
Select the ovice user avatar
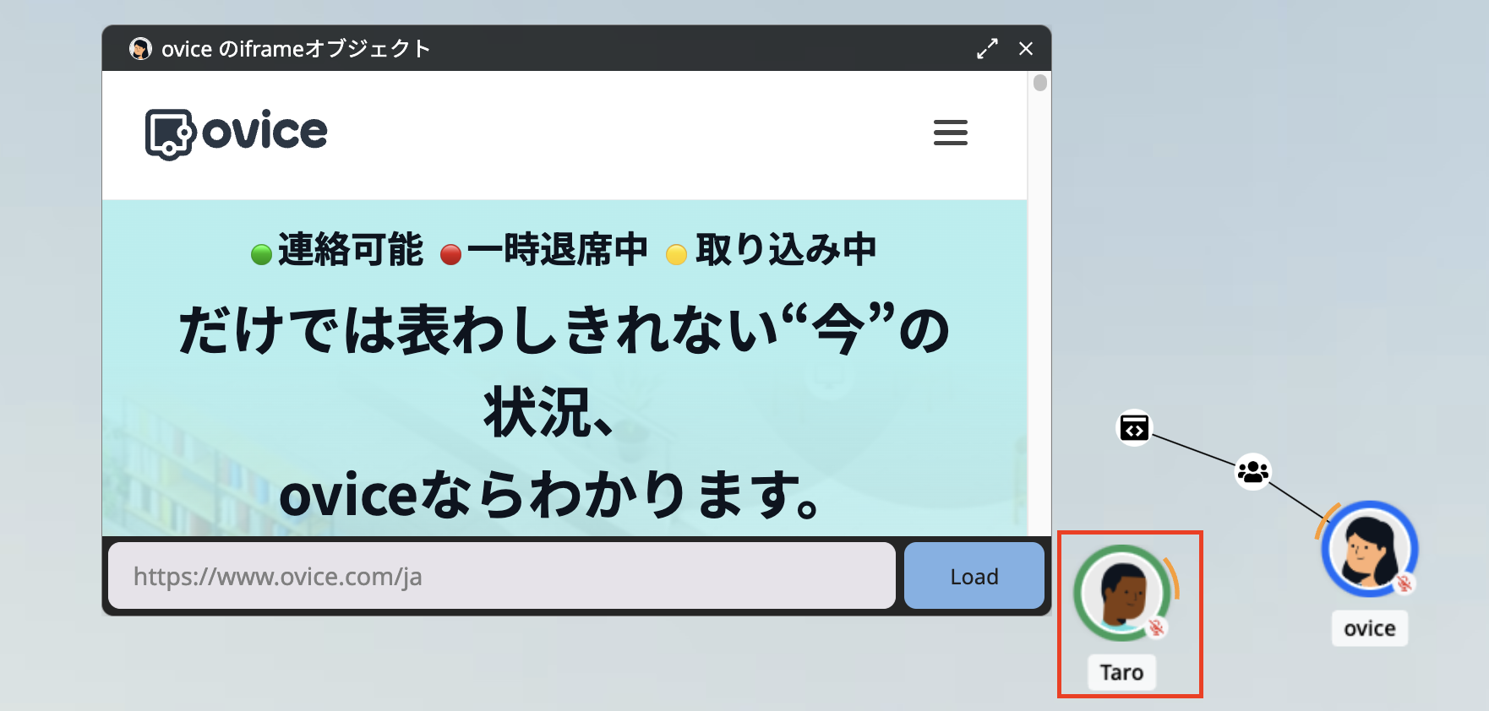[1370, 549]
